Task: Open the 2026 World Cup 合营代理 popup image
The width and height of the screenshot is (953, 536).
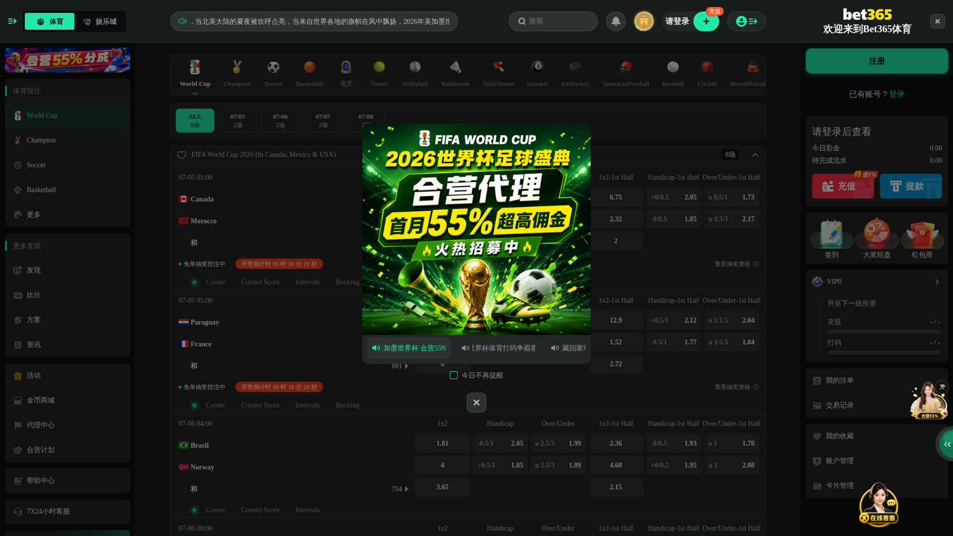Action: click(476, 229)
